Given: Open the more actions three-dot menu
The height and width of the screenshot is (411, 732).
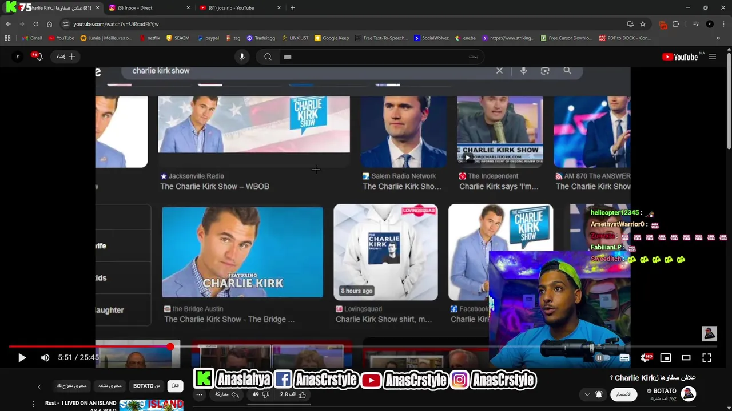Looking at the screenshot, I should tap(199, 394).
